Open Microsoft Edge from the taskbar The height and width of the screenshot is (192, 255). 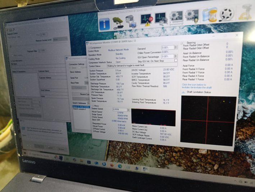(120, 166)
